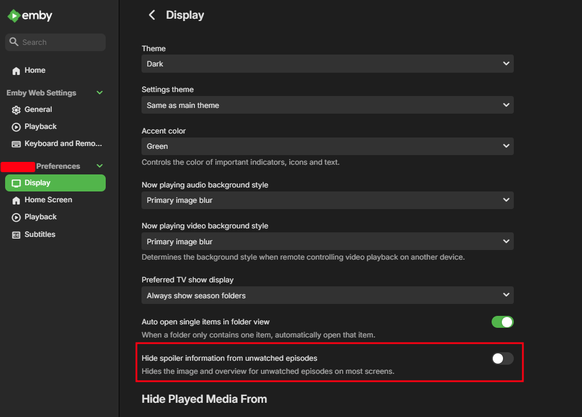582x417 pixels.
Task: Click the Emby logo icon
Action: point(14,16)
